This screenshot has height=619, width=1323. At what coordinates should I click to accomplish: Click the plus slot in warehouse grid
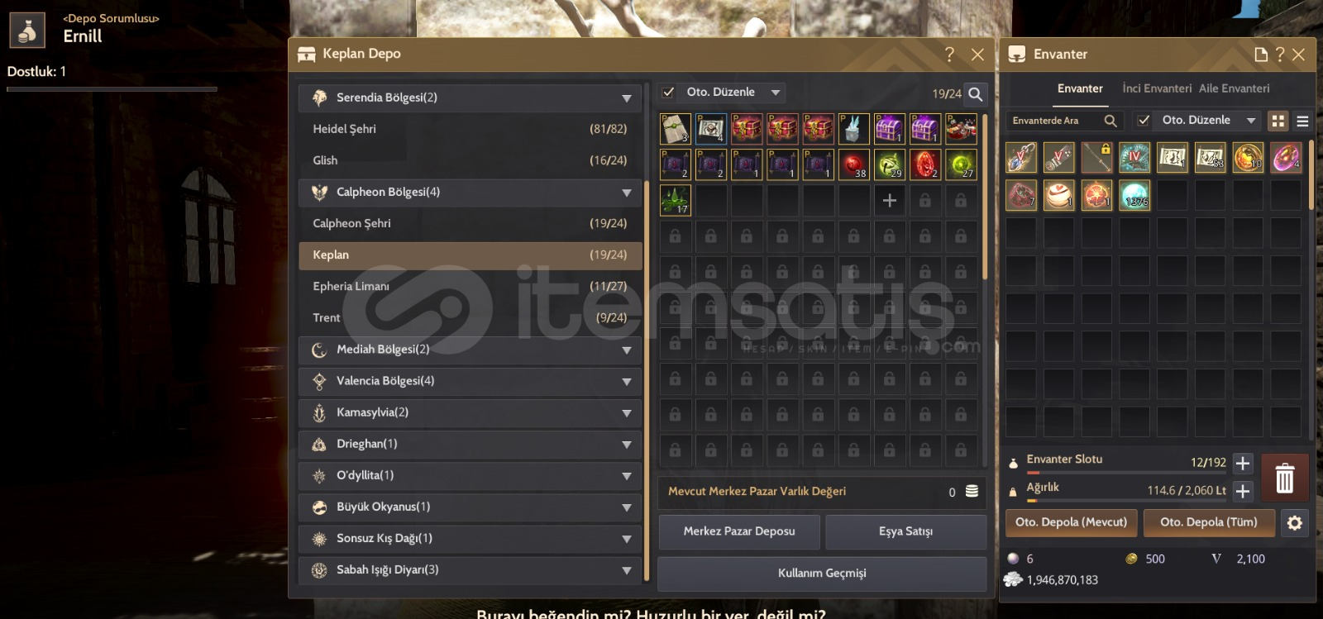(x=889, y=200)
